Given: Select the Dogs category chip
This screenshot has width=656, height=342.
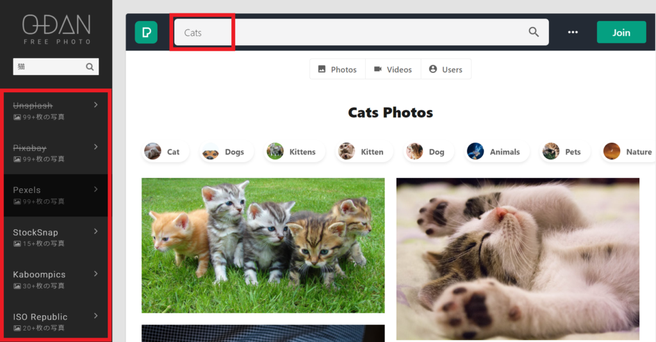Looking at the screenshot, I should click(x=224, y=152).
